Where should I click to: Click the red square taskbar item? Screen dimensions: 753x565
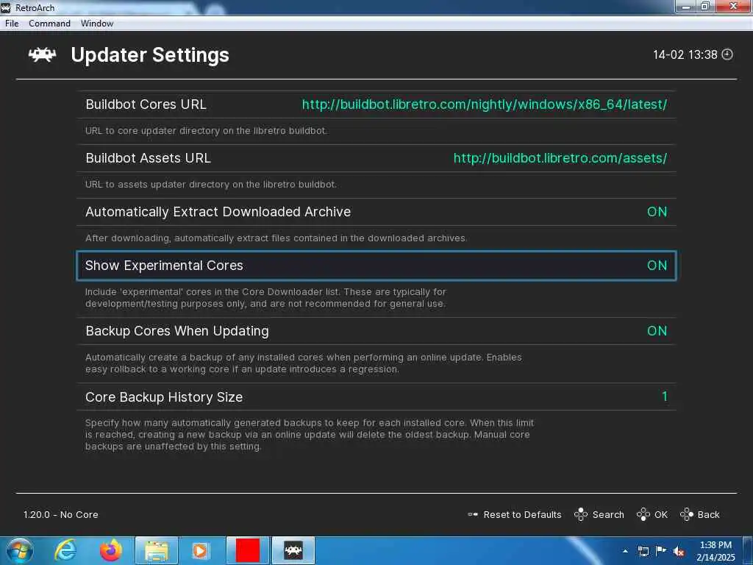tap(248, 550)
